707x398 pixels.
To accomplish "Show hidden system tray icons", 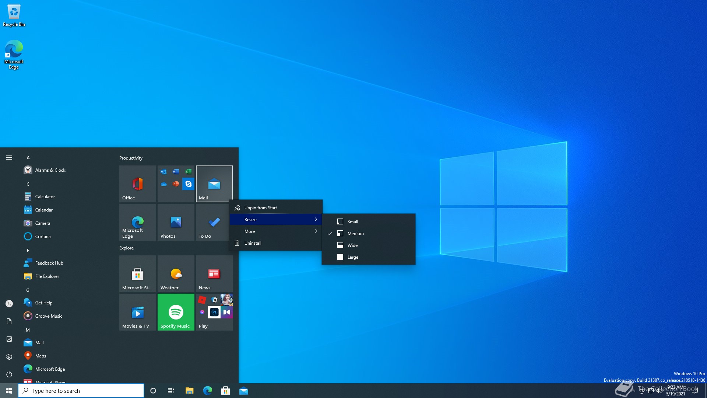I will click(x=633, y=391).
